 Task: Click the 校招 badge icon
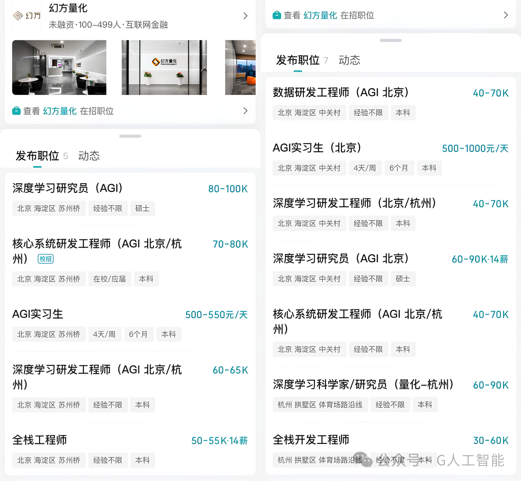pos(46,259)
